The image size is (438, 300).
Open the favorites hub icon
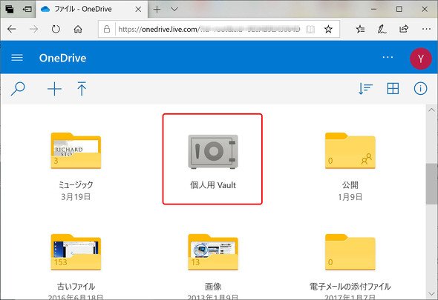point(360,29)
